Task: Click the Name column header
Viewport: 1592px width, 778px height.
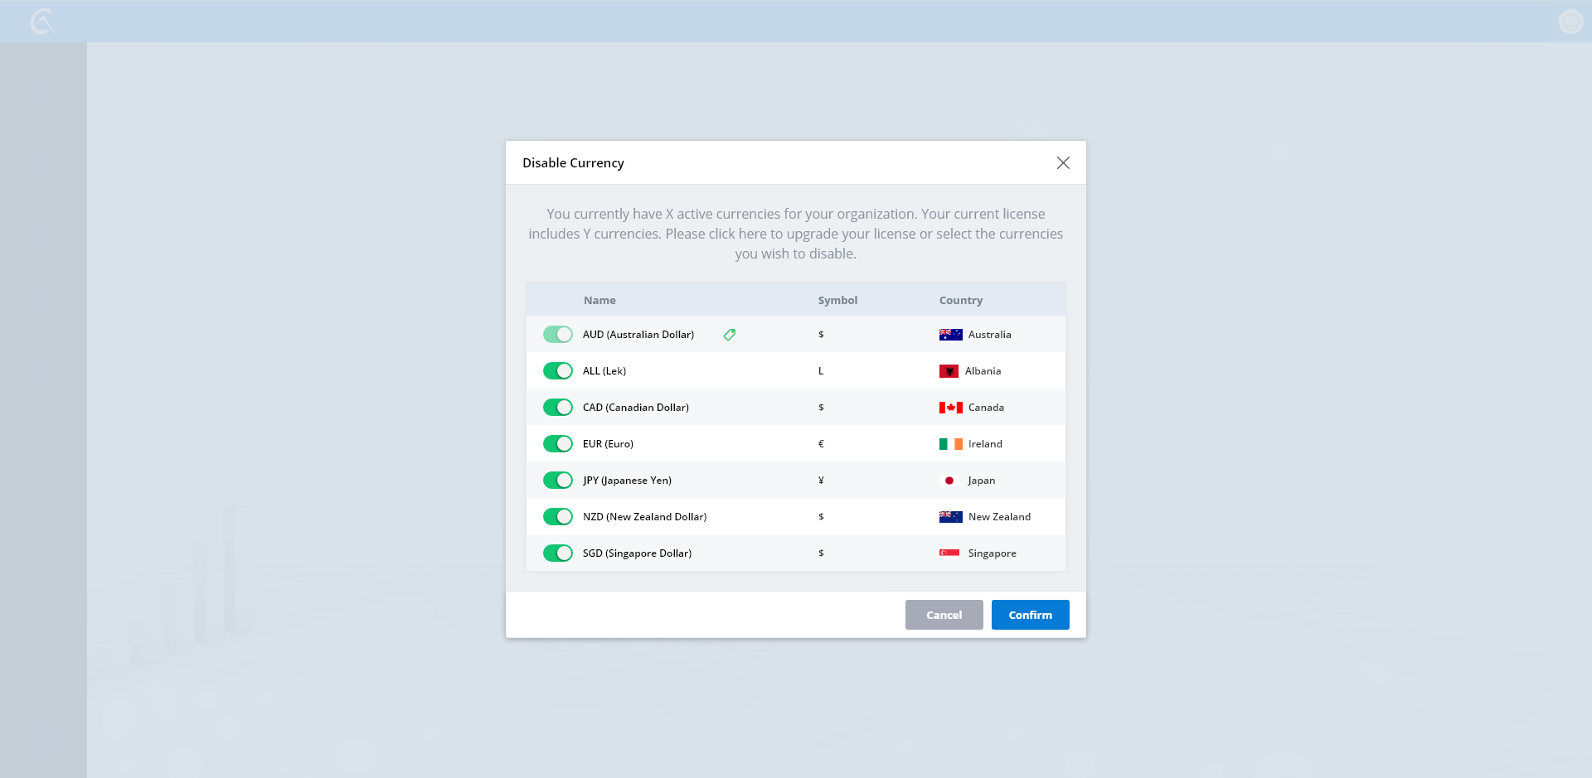Action: coord(599,301)
